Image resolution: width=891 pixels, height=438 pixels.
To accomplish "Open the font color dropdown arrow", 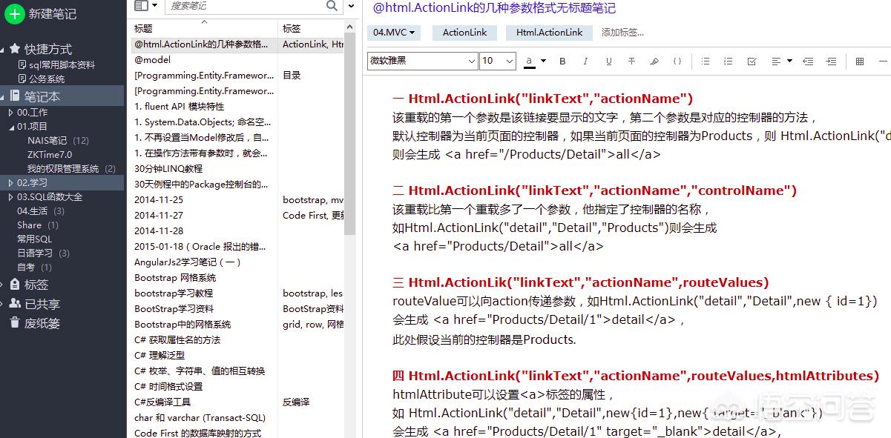I will point(543,61).
